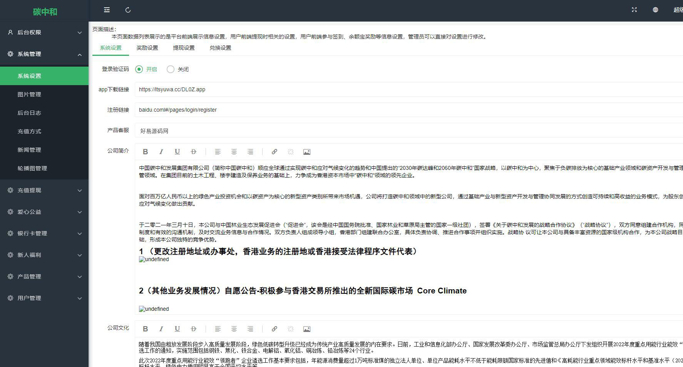Viewport: 683px width, 367px height.
Task: Apply strikethrough in the 公司简介 editor
Action: pyautogui.click(x=193, y=152)
